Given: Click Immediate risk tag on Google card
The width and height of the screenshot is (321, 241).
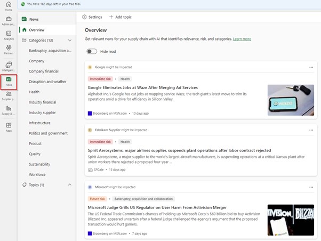Looking at the screenshot, I should [x=100, y=79].
